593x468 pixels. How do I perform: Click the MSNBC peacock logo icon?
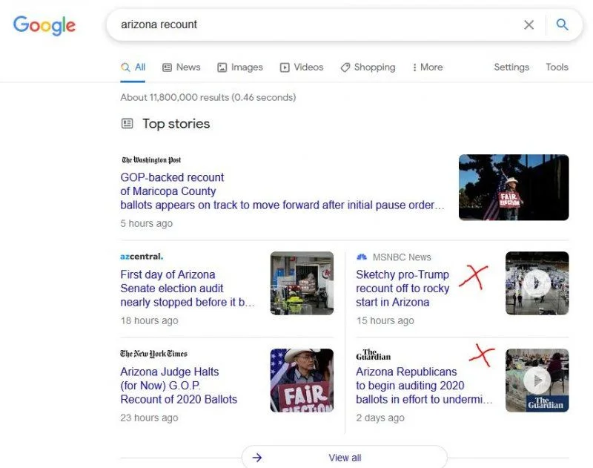(x=362, y=257)
